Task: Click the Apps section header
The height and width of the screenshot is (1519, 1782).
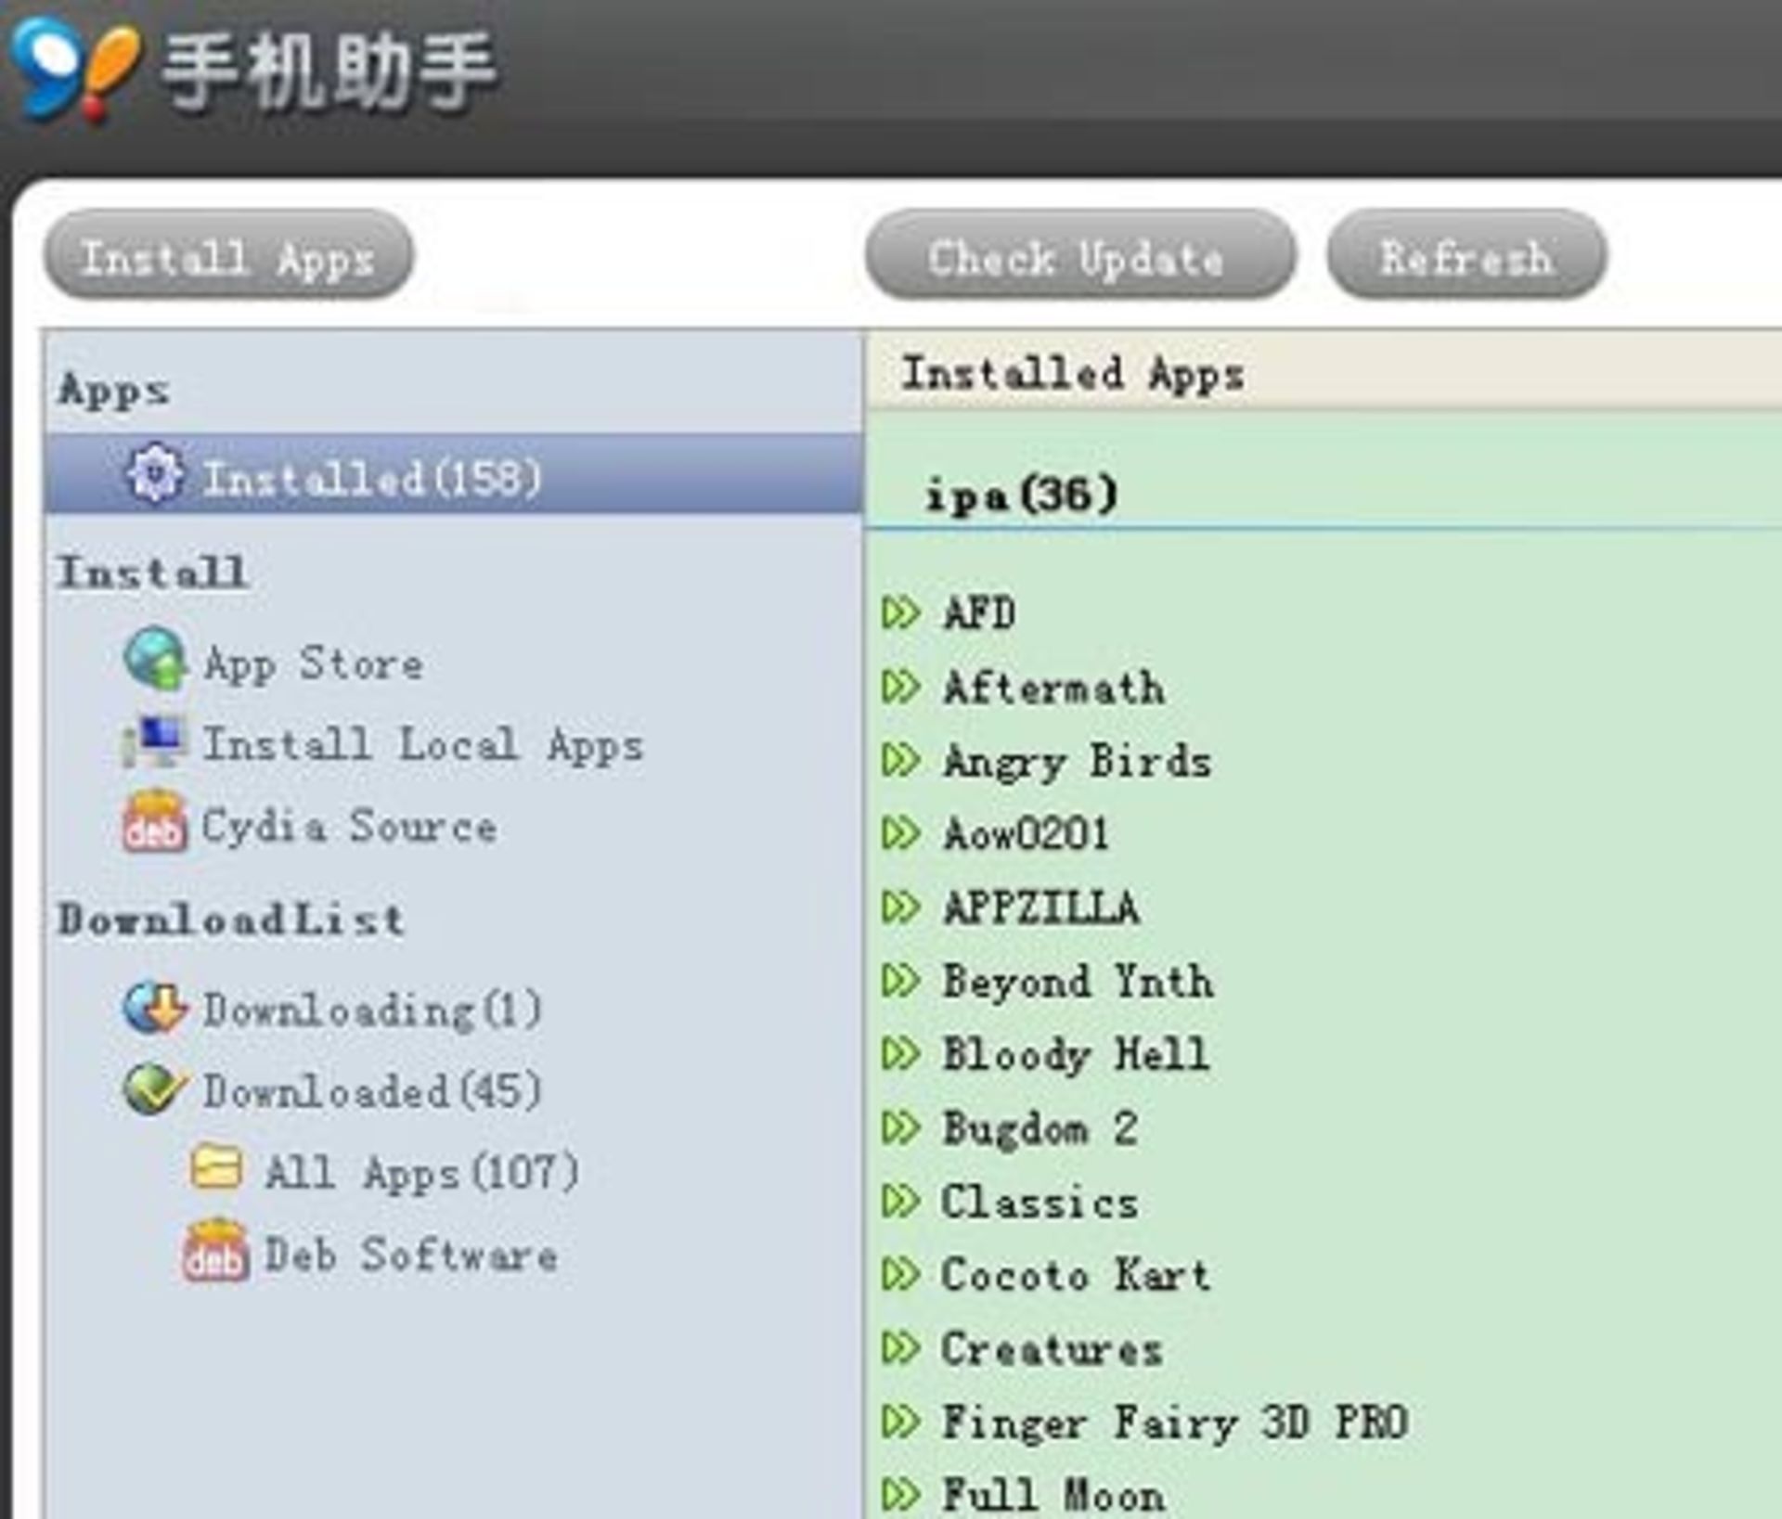Action: point(114,391)
